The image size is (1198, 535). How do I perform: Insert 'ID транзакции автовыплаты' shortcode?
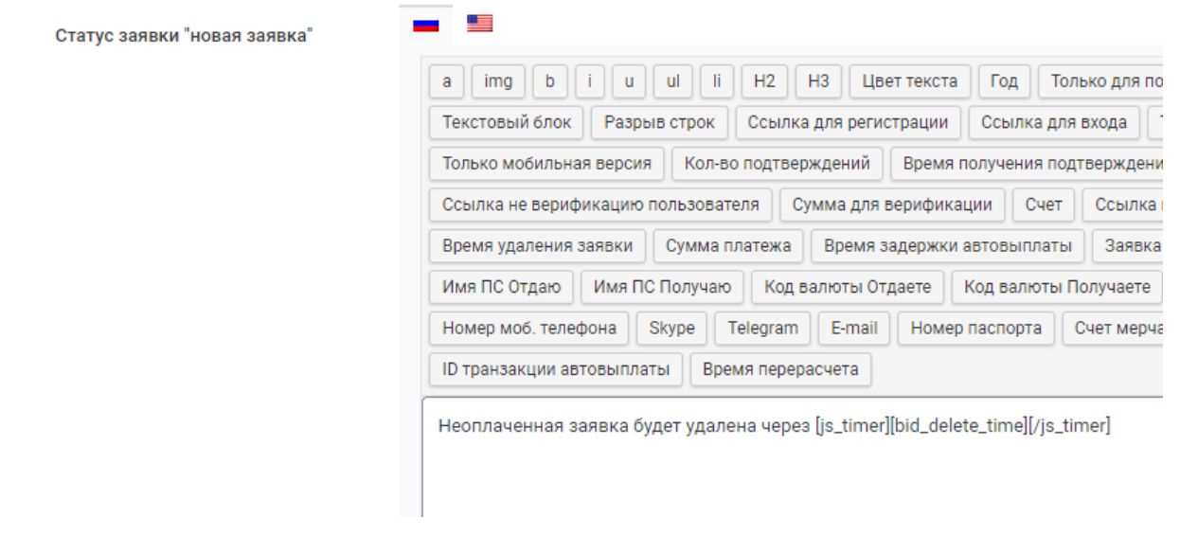(556, 369)
